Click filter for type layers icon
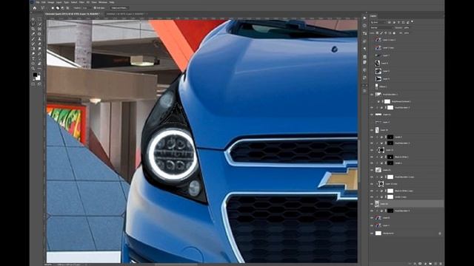This screenshot has width=474, height=266. click(x=398, y=22)
